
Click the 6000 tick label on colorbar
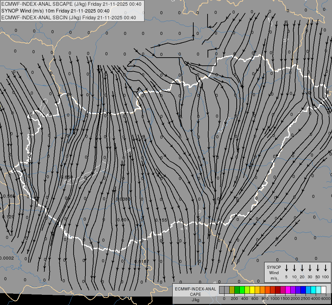click(x=326, y=298)
